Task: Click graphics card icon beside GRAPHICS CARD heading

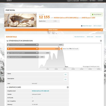Action: tap(7, 87)
